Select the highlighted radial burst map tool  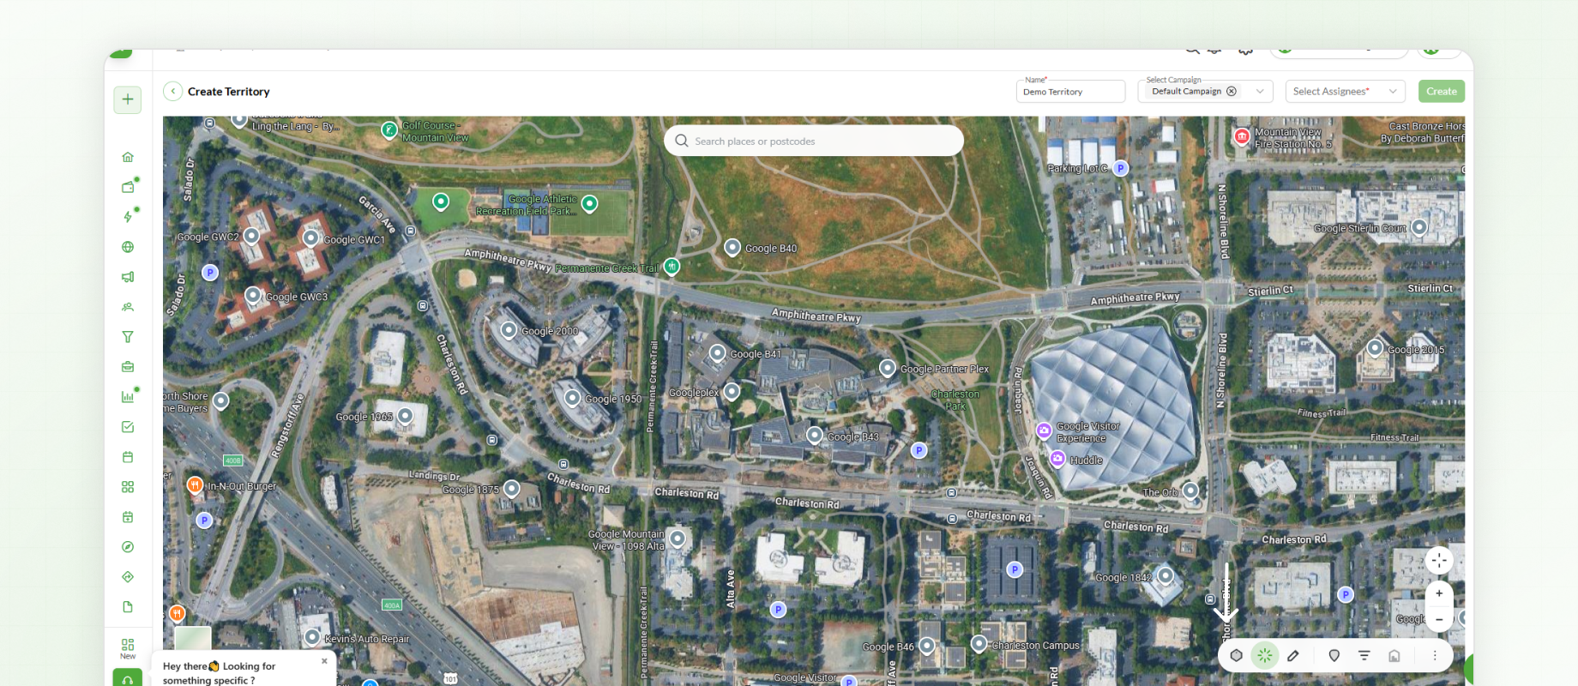1265,656
